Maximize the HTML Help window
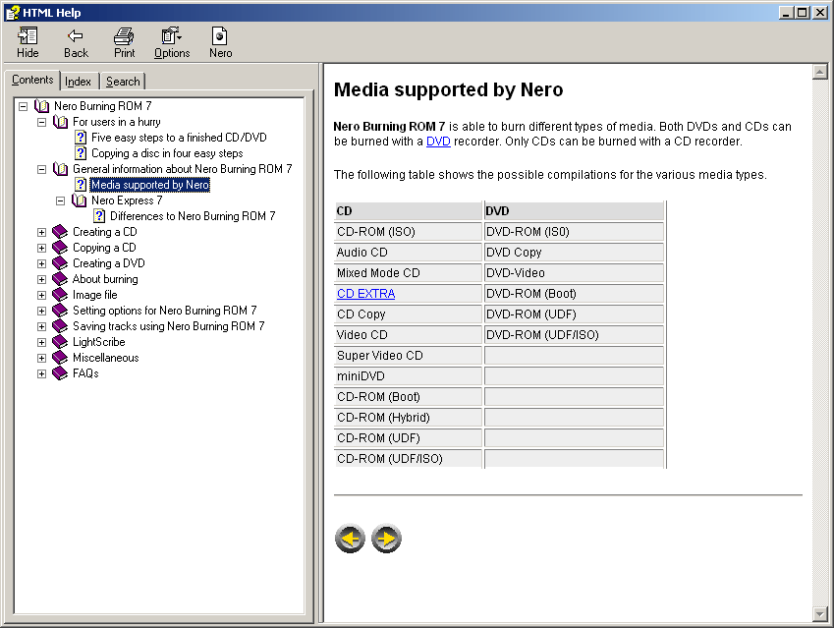Viewport: 834px width, 628px height. click(803, 12)
